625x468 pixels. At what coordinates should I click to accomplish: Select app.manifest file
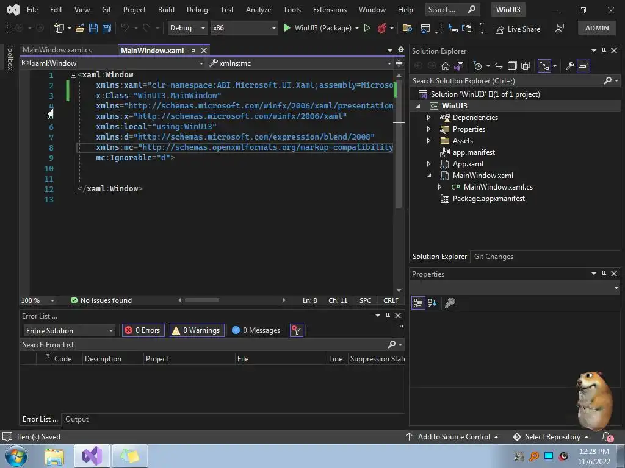[474, 152]
